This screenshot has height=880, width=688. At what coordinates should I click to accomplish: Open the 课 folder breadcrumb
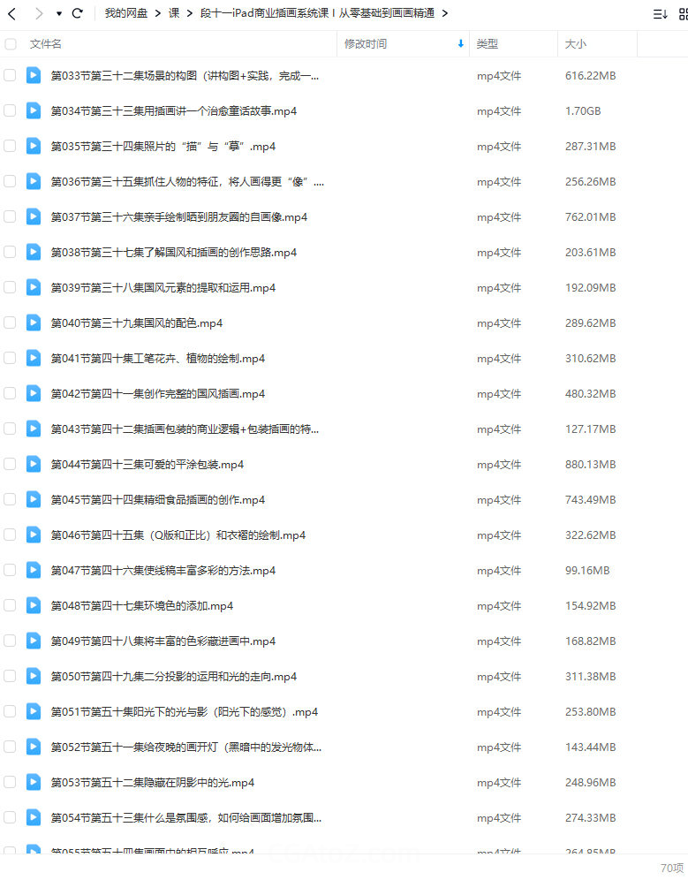pyautogui.click(x=174, y=13)
